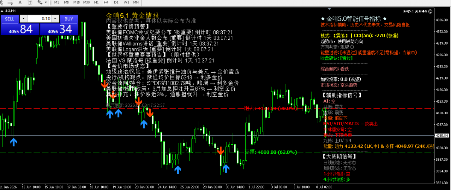Switch chart to M30 timeframe
The image size is (451, 190).
[86, 2]
